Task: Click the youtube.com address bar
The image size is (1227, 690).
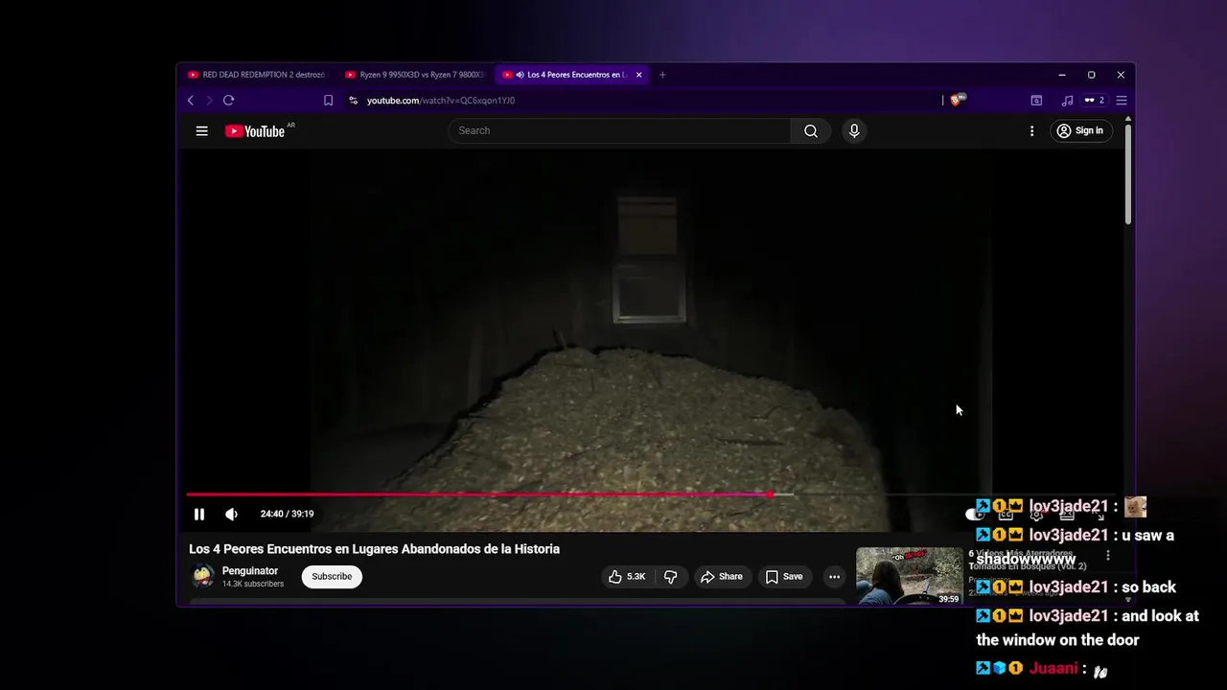Action: 642,101
